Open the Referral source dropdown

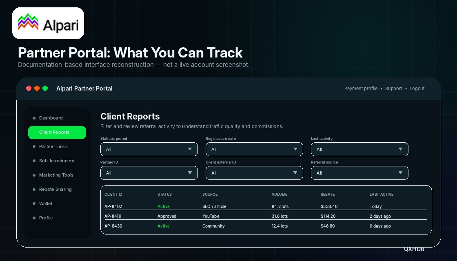point(359,173)
